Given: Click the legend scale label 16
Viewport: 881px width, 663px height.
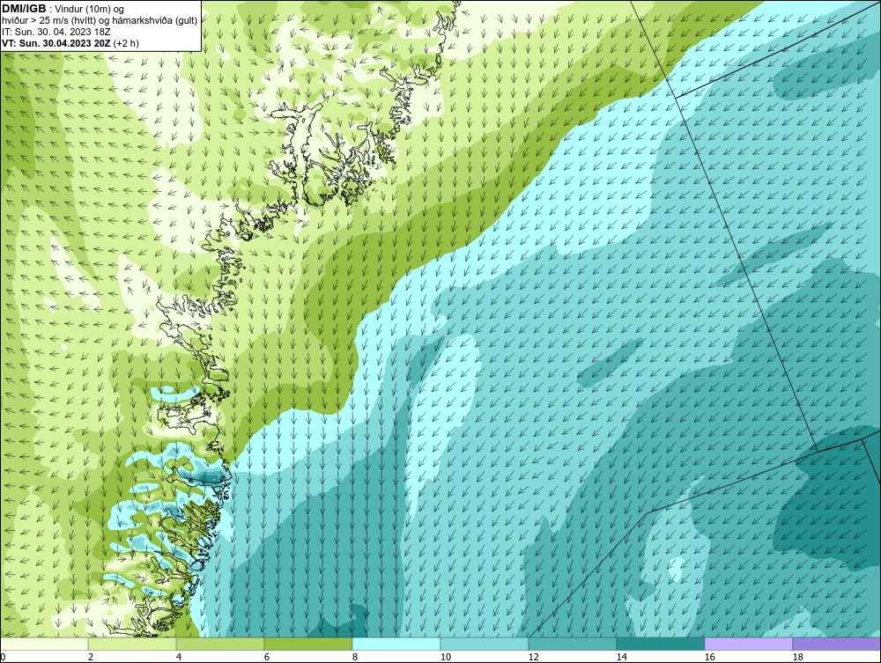Looking at the screenshot, I should click(x=709, y=657).
